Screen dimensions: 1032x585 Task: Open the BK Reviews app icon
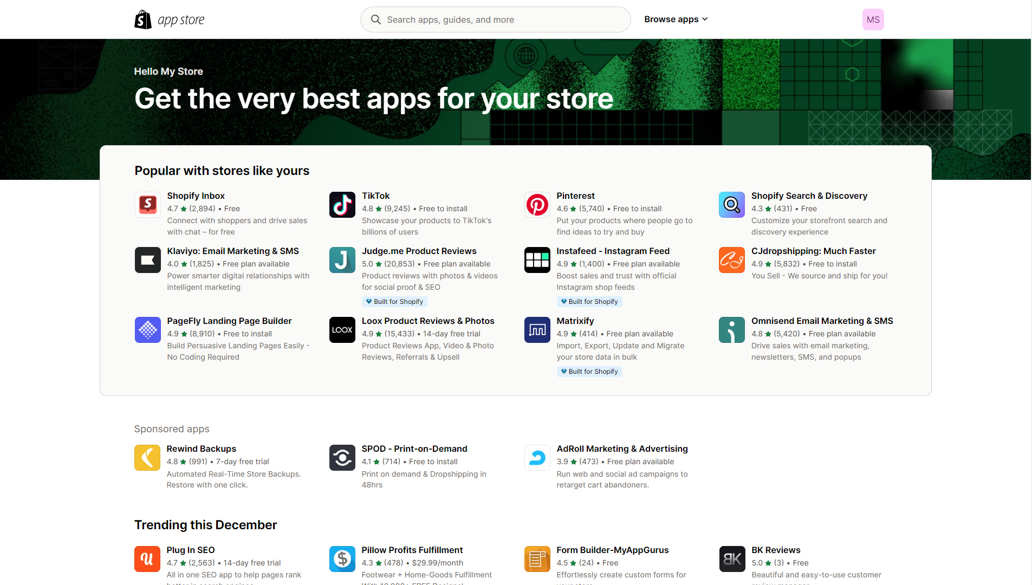click(x=732, y=559)
